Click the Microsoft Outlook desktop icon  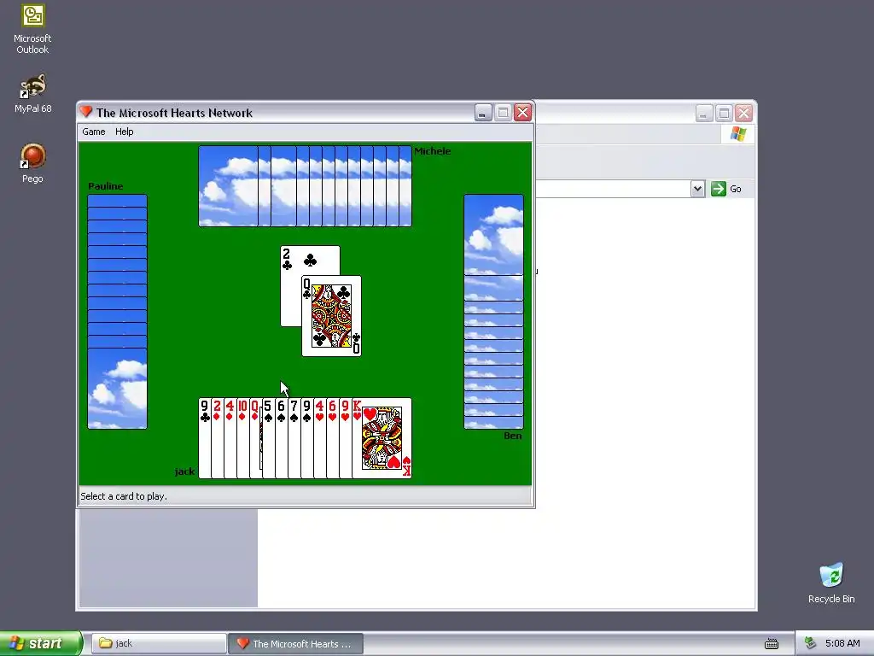coord(32,29)
